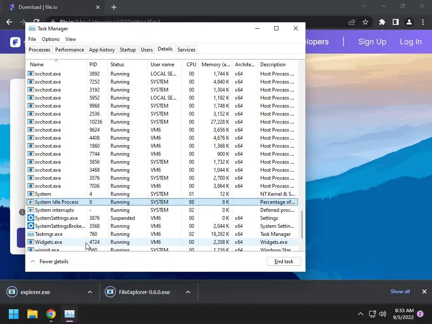Click the System interrupts row icon
Screen dimensions: 432x324
[30, 210]
